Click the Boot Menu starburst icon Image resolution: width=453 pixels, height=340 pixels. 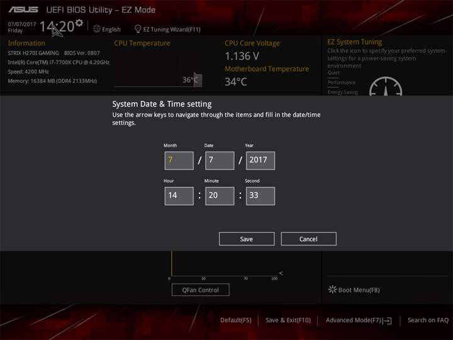coord(333,290)
